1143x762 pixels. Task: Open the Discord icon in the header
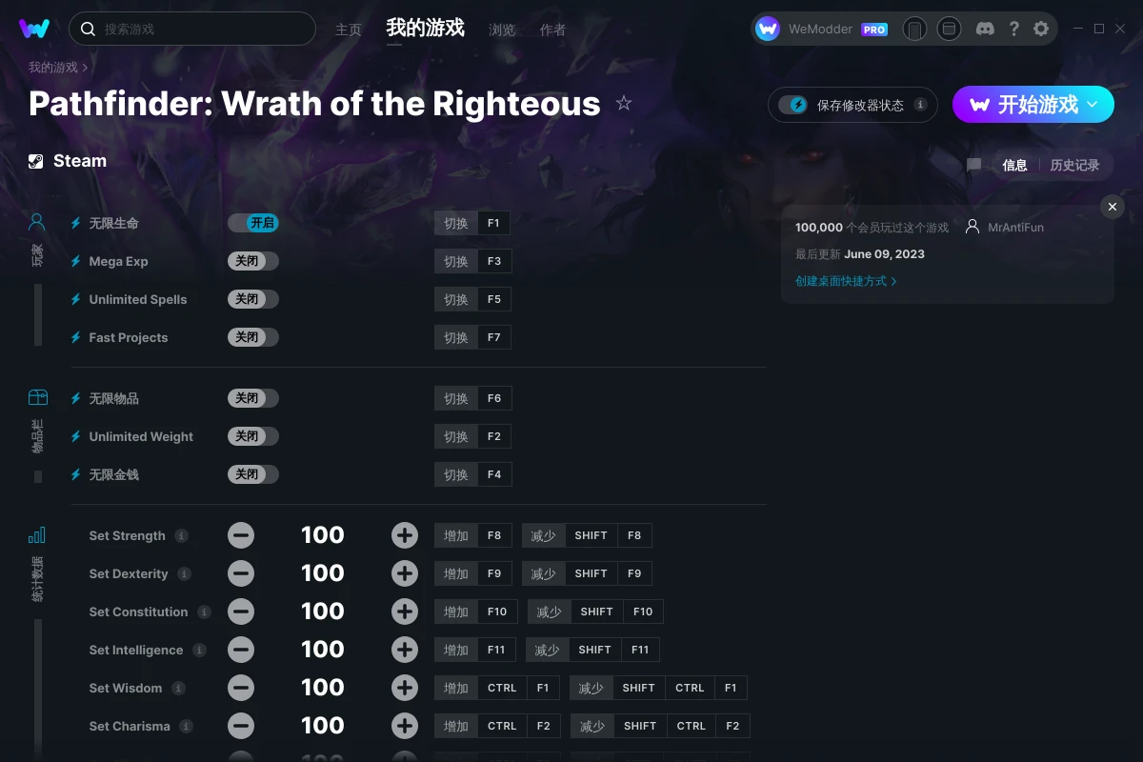point(986,29)
